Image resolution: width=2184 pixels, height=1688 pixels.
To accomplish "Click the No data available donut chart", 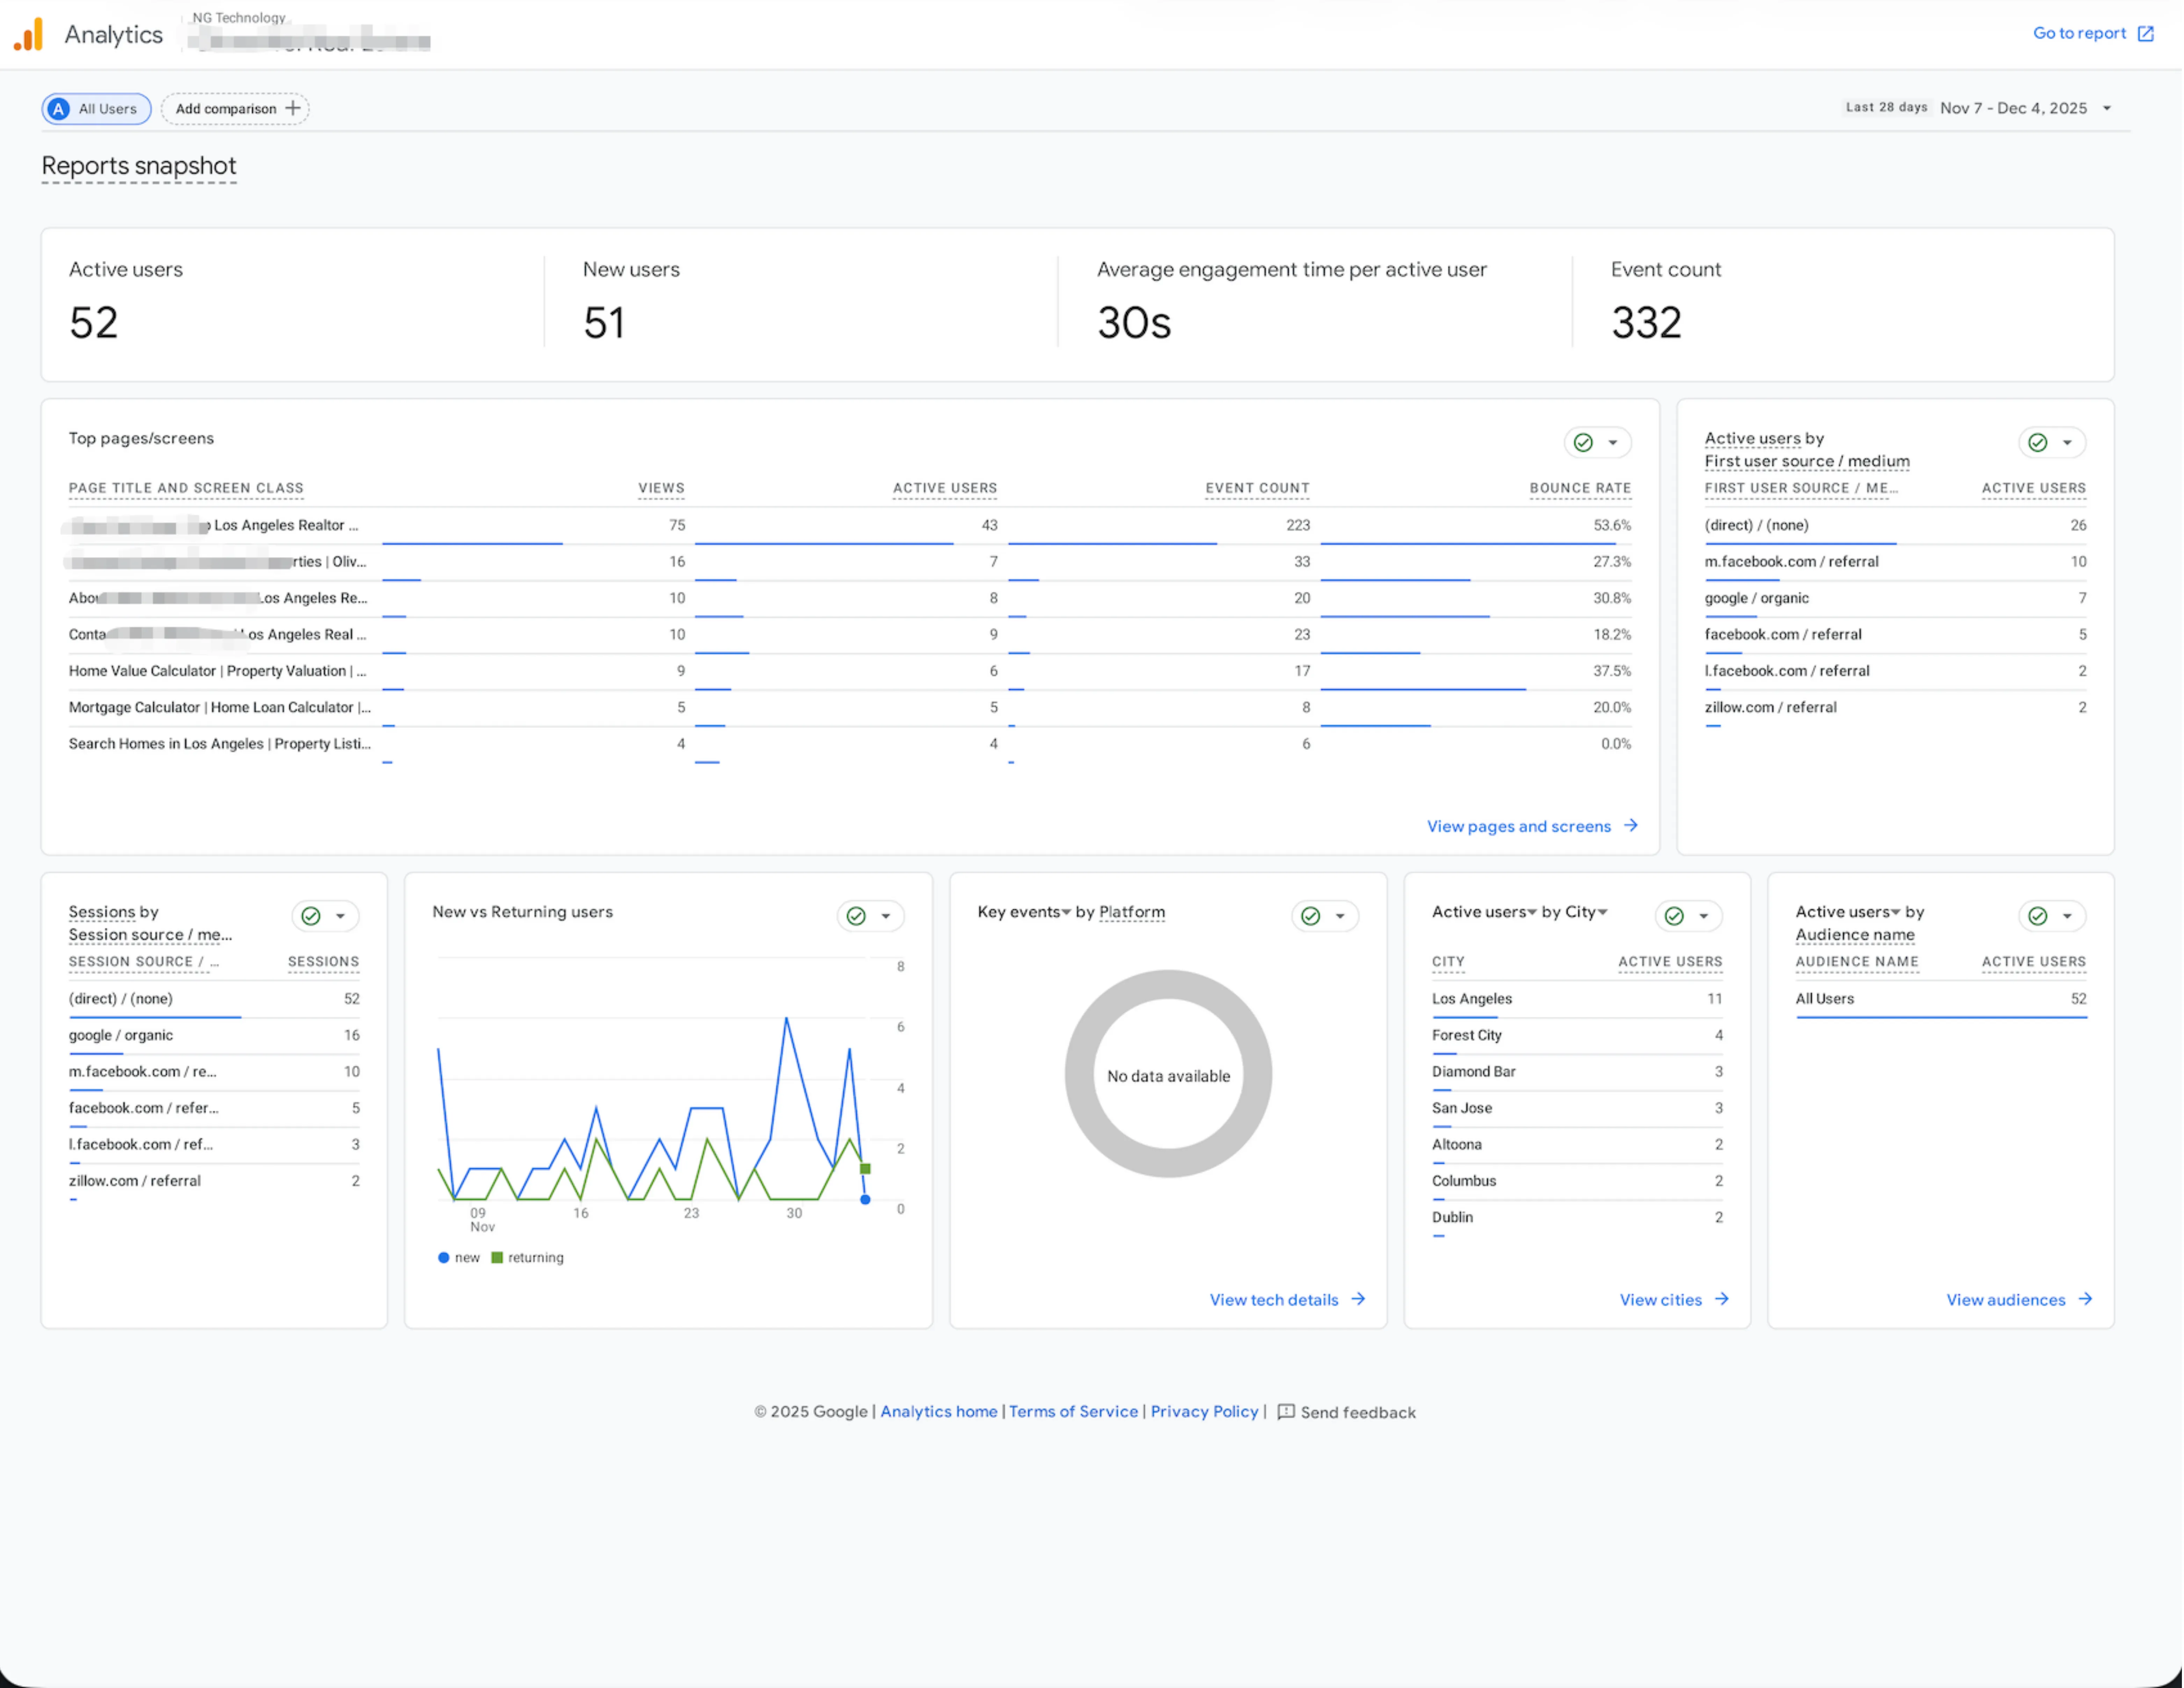I will [1168, 1073].
